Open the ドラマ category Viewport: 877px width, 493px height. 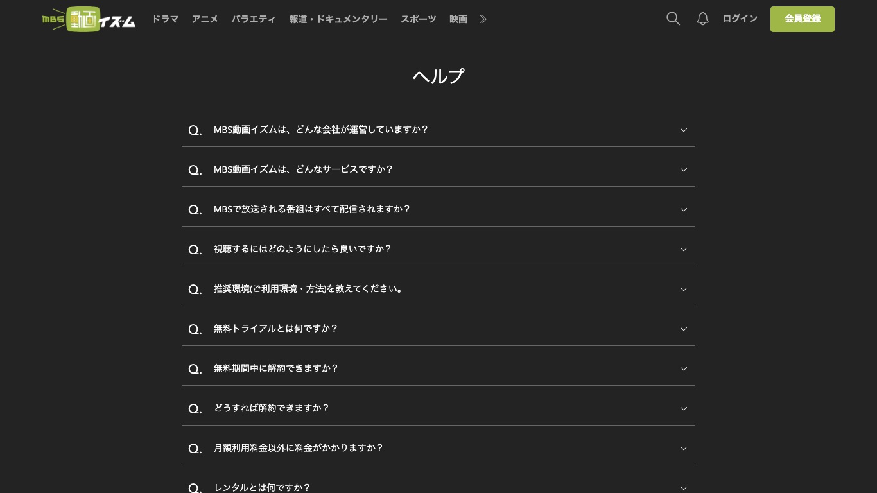(x=165, y=19)
